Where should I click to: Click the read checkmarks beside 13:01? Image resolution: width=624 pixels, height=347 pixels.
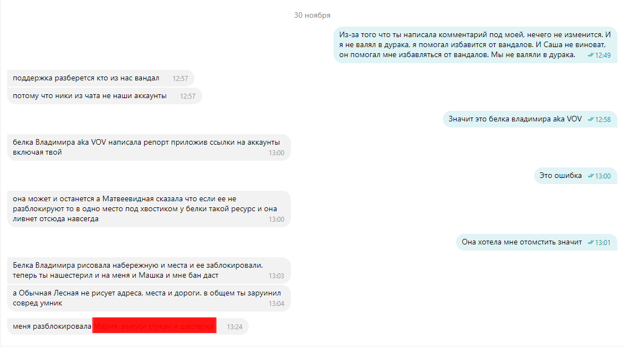pos(591,242)
